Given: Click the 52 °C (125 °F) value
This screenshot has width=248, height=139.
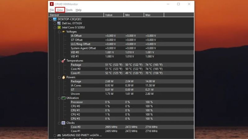Looking at the screenshot, I should click(x=114, y=73).
